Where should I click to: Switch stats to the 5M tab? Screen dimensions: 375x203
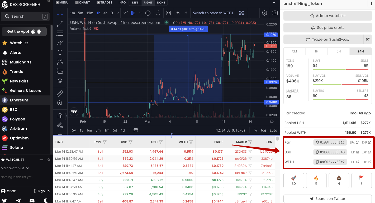pyautogui.click(x=295, y=51)
